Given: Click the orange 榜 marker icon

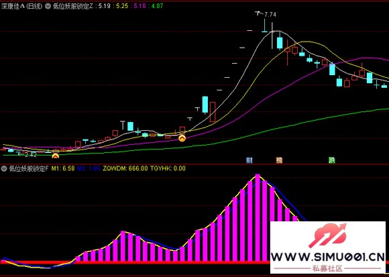Looking at the screenshot, I should click(279, 160).
